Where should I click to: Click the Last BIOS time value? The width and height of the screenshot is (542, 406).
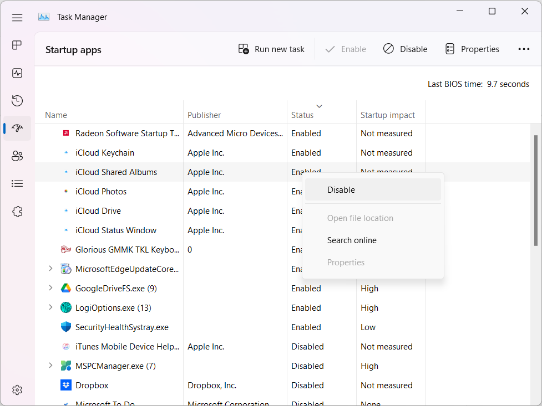[x=508, y=84]
